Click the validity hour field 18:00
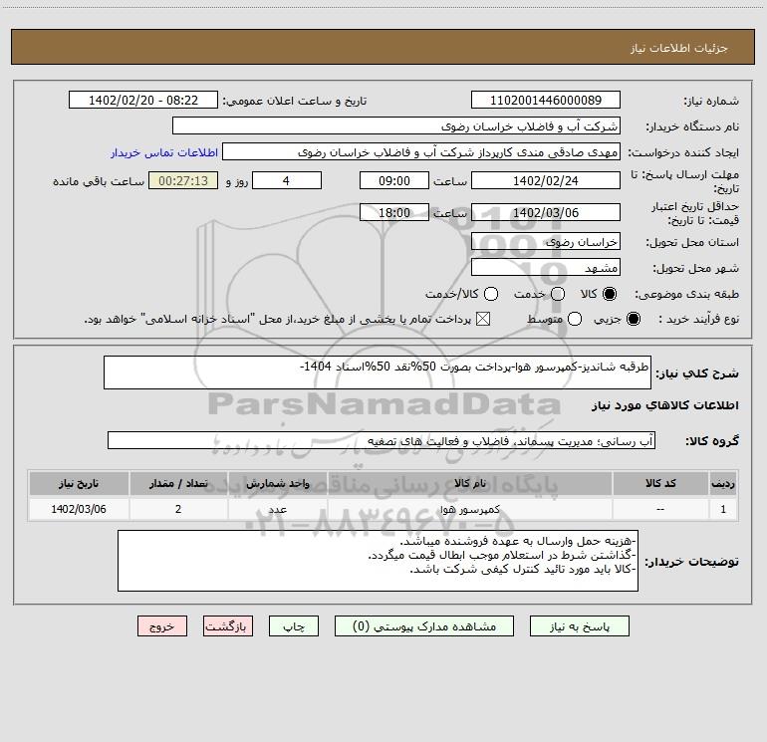This screenshot has width=767, height=742. pyautogui.click(x=394, y=212)
